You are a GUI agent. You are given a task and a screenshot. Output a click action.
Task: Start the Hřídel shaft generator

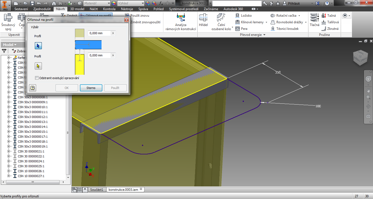pyautogui.click(x=203, y=21)
